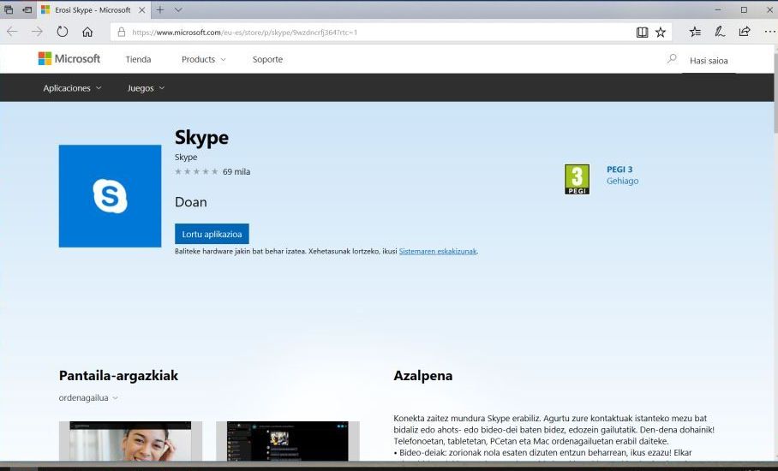Show tab previews chevron
778x471 pixels.
tap(178, 9)
